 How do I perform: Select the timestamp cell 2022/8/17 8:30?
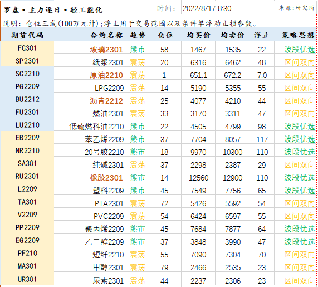[207, 8]
